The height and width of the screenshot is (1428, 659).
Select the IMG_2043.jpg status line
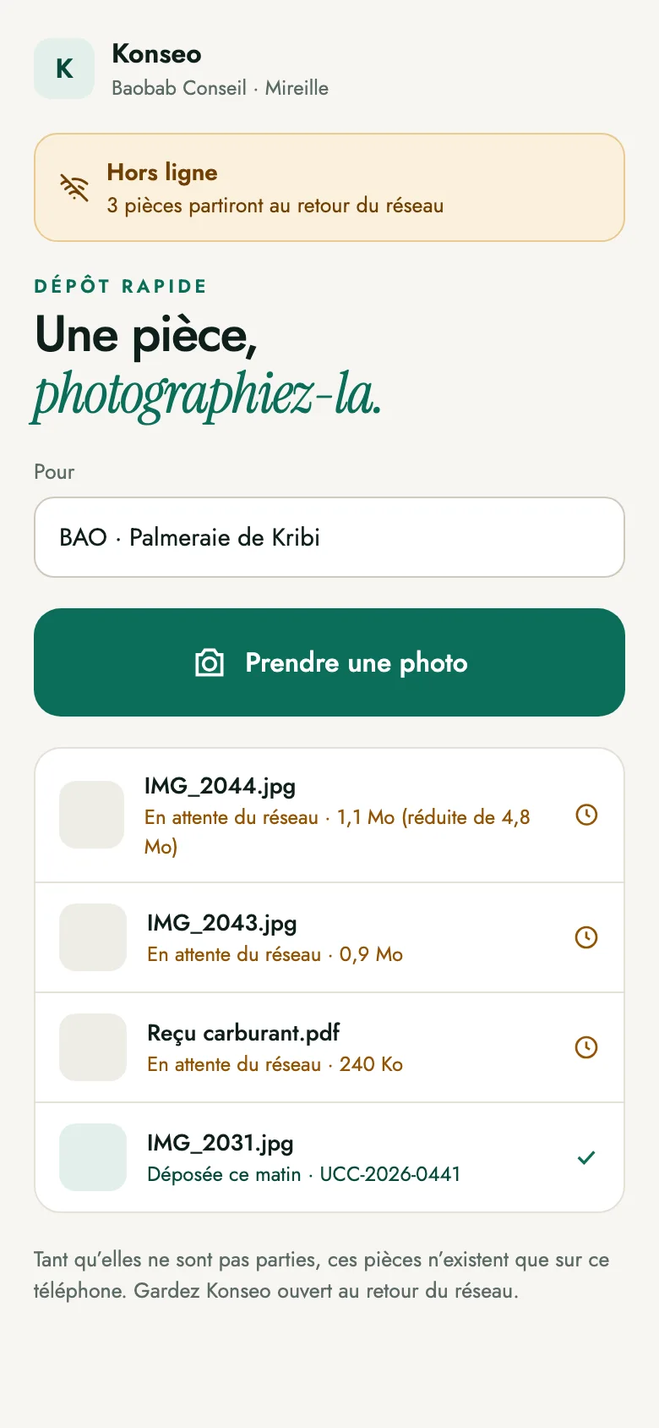pos(275,954)
